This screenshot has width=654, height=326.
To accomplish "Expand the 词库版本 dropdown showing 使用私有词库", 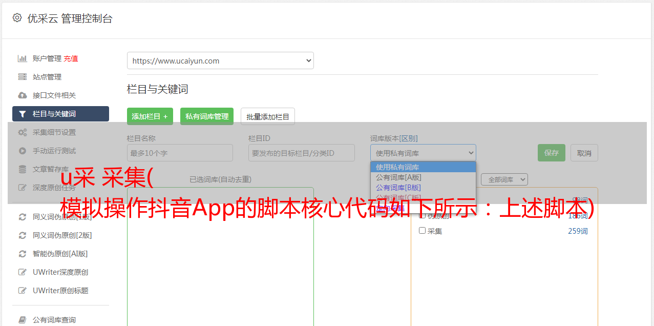I will 423,153.
